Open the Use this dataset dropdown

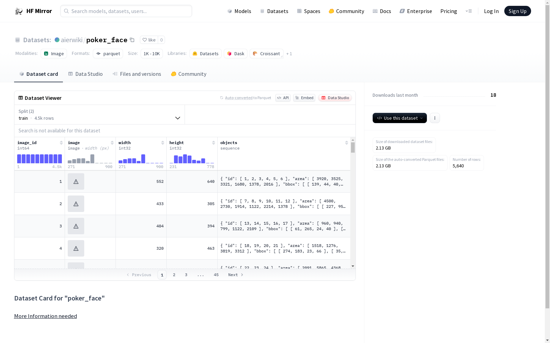pyautogui.click(x=399, y=118)
